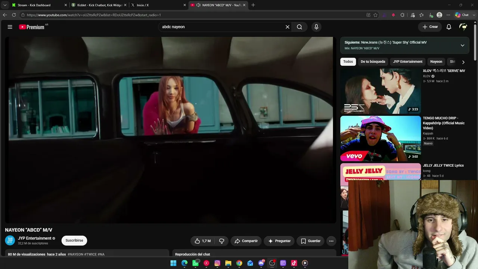Click the Preguntar button

(279, 241)
